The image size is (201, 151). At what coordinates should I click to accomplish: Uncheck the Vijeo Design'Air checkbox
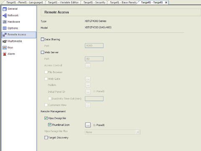(x=46, y=118)
